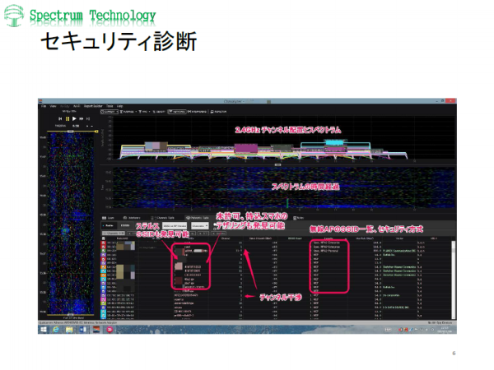Open the pink circular app on the taskbar
Image resolution: width=494 pixels, height=370 pixels.
click(110, 330)
